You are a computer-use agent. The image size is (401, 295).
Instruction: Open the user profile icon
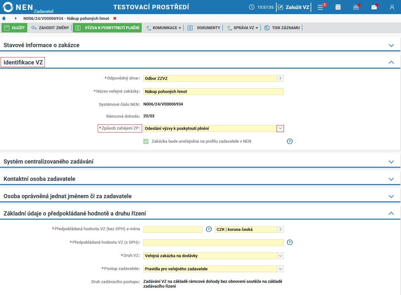click(x=392, y=7)
